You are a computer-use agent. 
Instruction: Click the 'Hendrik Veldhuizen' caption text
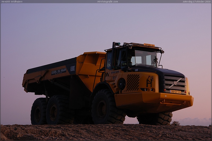point(12,2)
